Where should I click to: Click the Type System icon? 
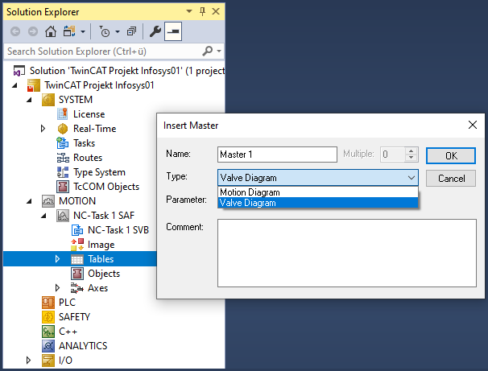click(63, 172)
